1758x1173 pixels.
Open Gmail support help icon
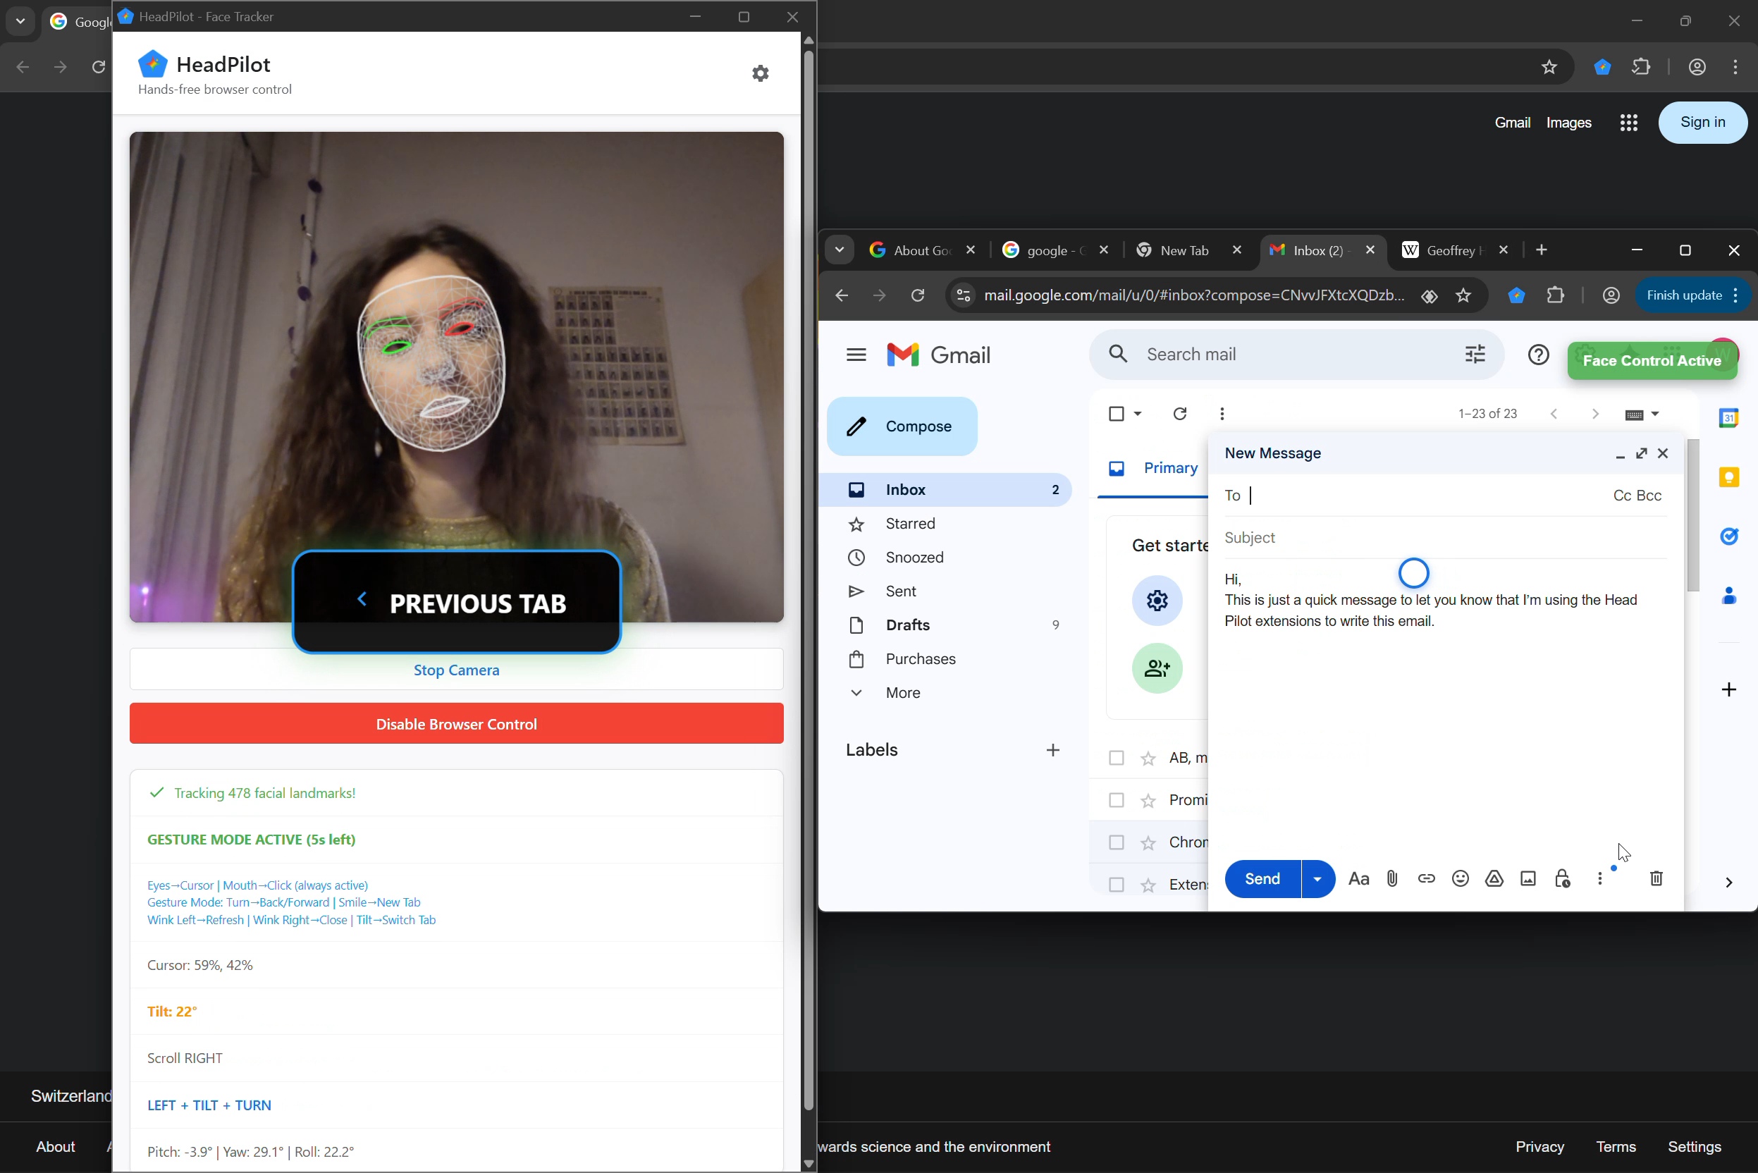click(x=1538, y=355)
